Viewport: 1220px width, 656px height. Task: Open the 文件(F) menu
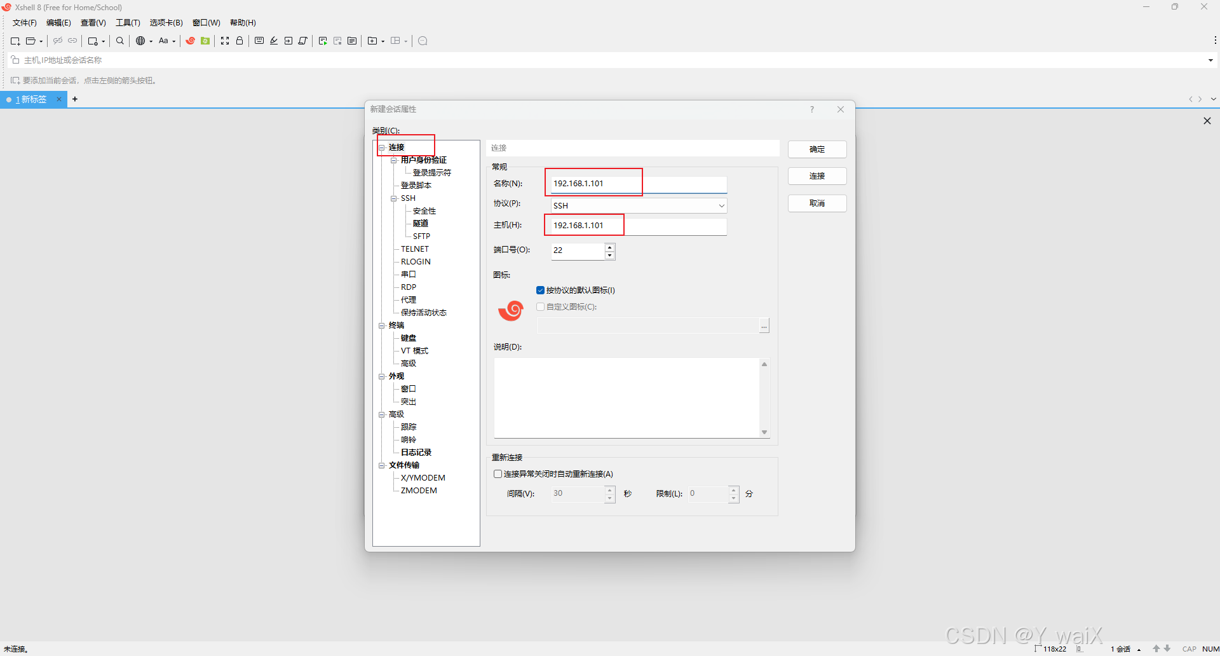[x=25, y=23]
